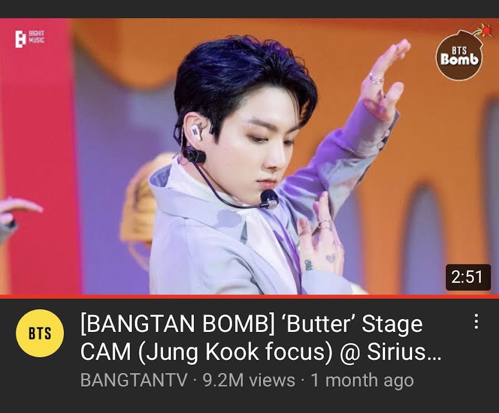Tap the yellow BTS channel avatar
The width and height of the screenshot is (499, 413).
click(x=40, y=333)
